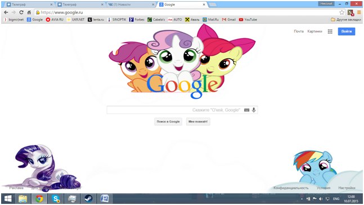Screen dimensions: 364x205
Task: Open File Explorer from the taskbar
Action: click(x=23, y=198)
